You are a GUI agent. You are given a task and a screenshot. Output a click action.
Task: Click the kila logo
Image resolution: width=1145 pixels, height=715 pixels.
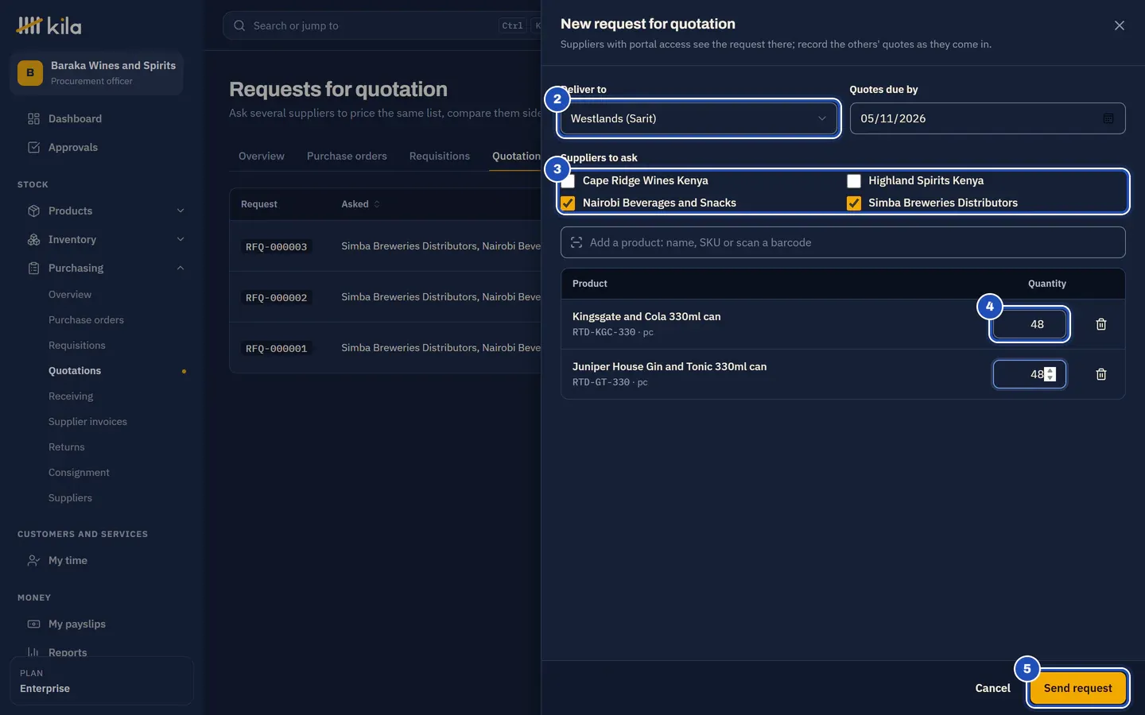point(49,26)
